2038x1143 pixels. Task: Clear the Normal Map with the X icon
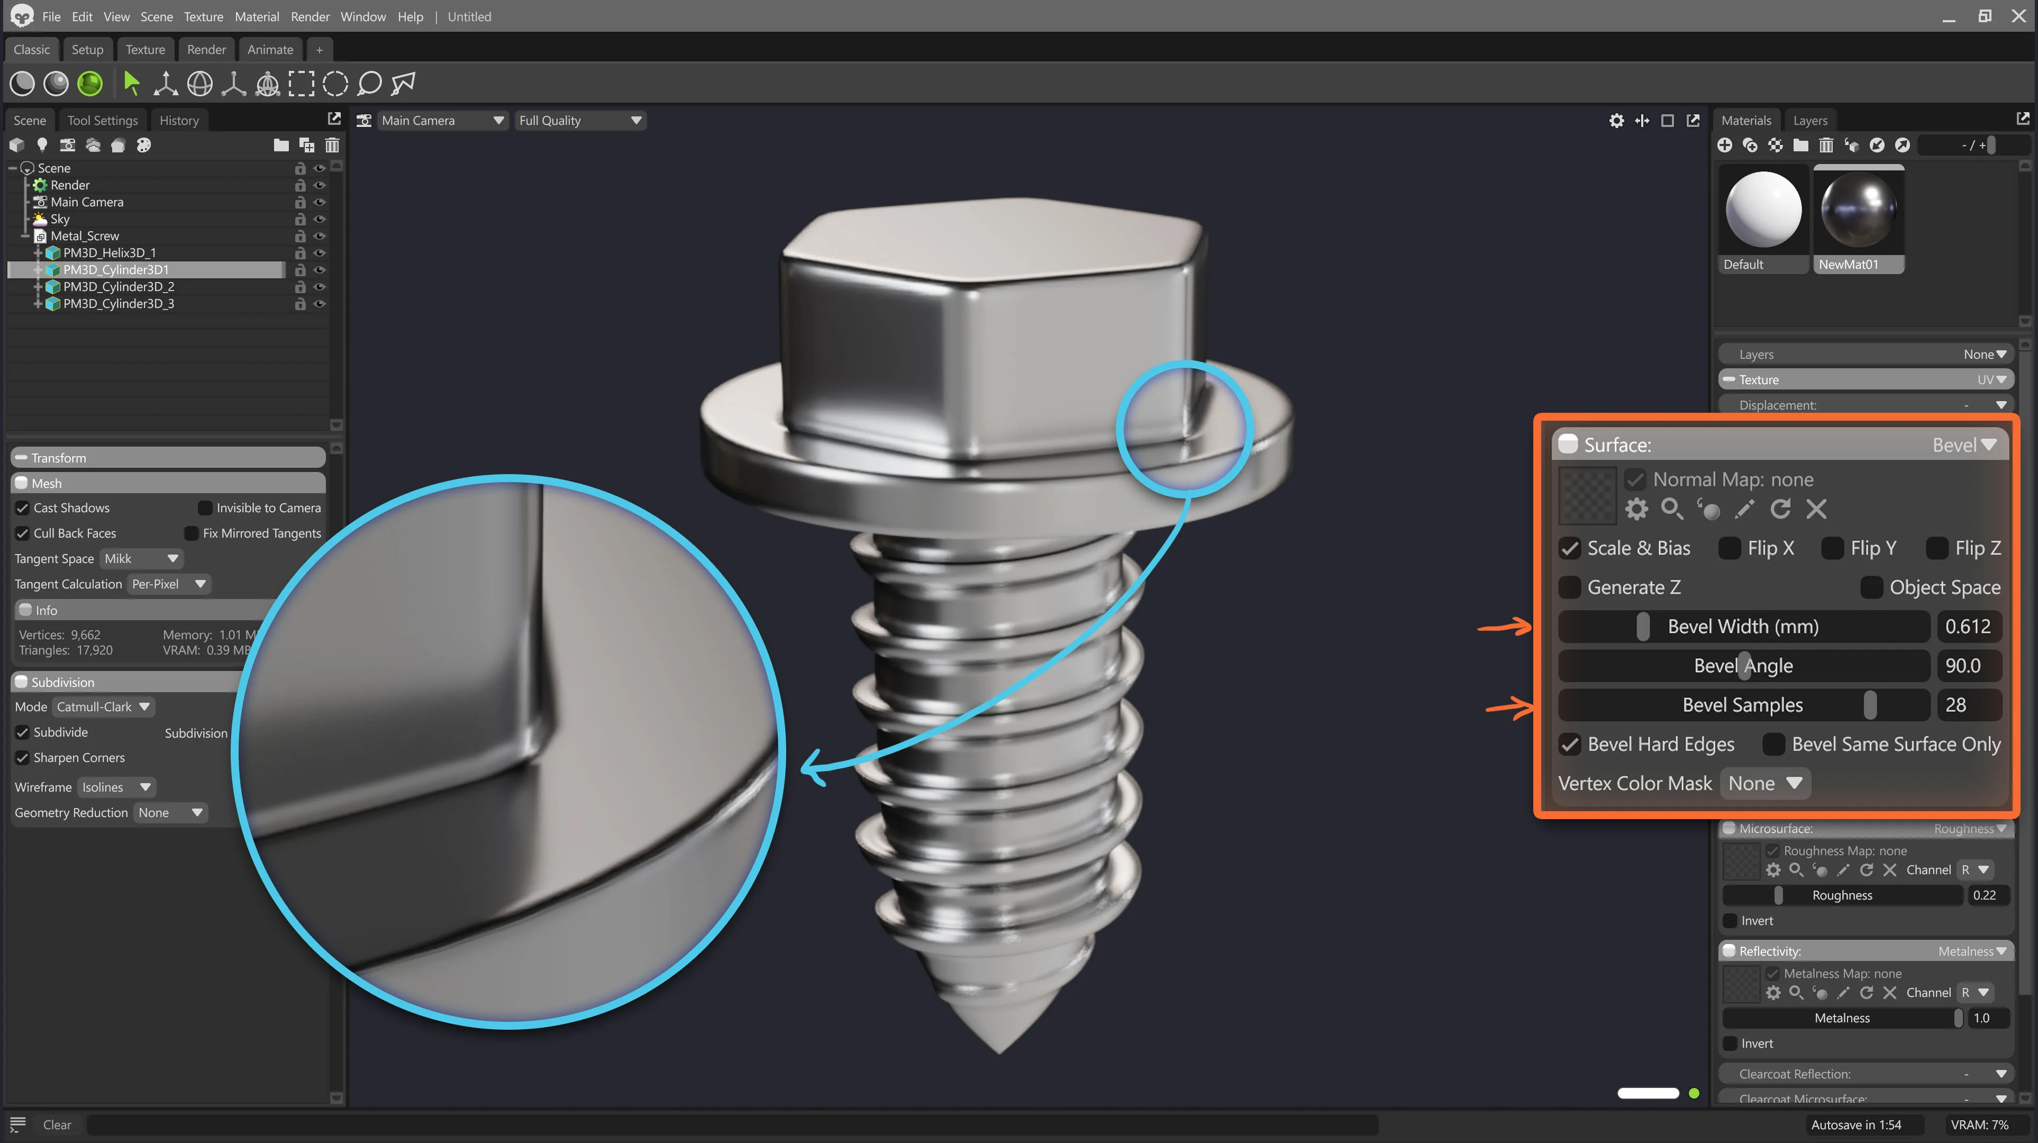coord(1816,509)
